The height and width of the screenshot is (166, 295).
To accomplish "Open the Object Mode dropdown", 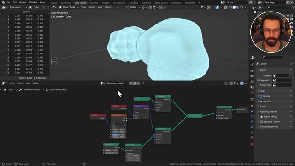I will [69, 7].
